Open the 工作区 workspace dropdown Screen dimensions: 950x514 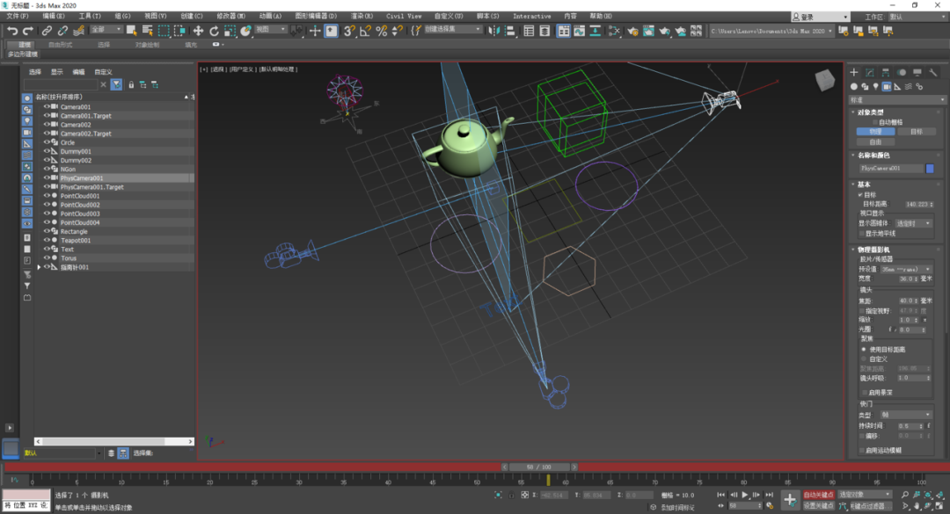click(918, 17)
